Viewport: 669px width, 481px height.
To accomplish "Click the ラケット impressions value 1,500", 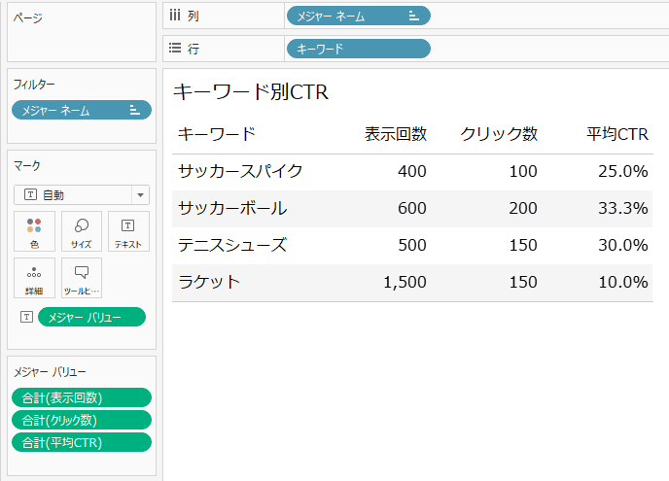I will click(x=405, y=282).
